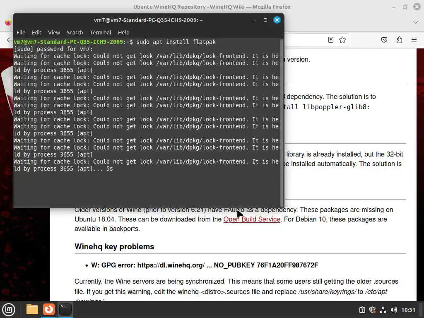424x318 pixels.
Task: Expand Firefox list all tabs chevron
Action: (416, 22)
